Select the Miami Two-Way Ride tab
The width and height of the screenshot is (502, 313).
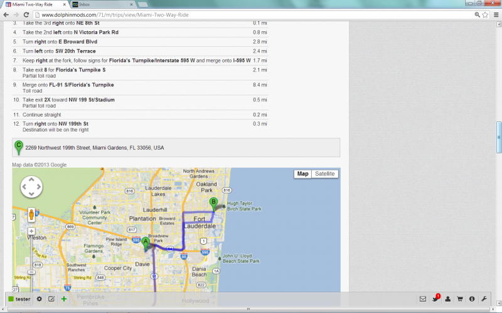click(x=34, y=4)
